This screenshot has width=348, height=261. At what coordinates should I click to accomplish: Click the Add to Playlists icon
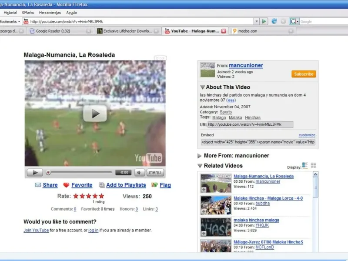[x=102, y=185]
